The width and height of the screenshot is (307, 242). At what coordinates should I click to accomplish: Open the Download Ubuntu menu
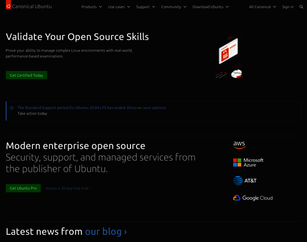tap(210, 7)
